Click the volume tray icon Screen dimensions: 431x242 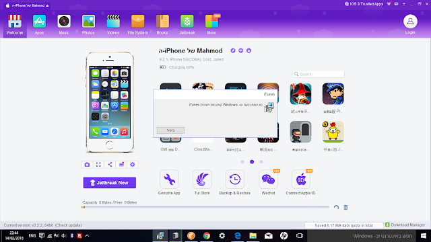coord(64,236)
